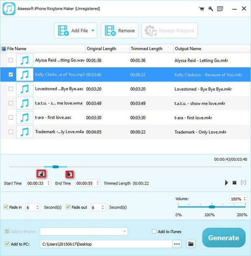251x256 pixels.
Task: Check the Alyssa Reid file checkbox
Action: (11, 60)
